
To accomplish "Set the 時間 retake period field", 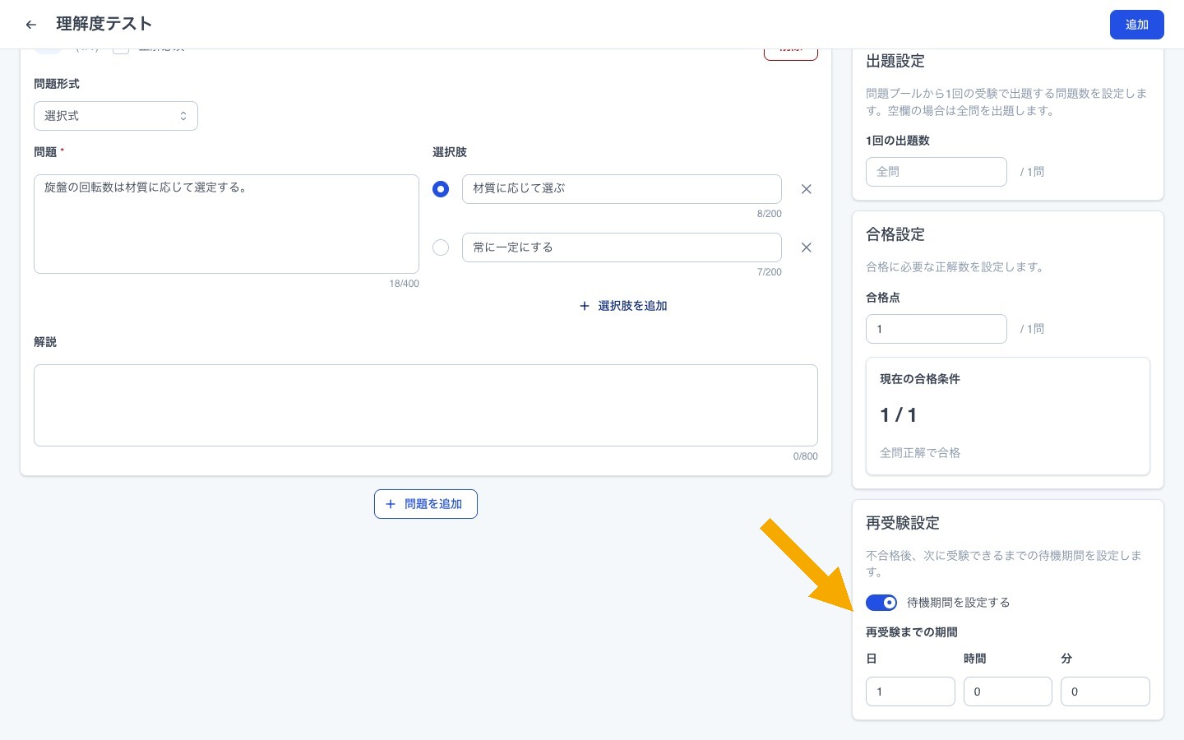I will point(1008,691).
